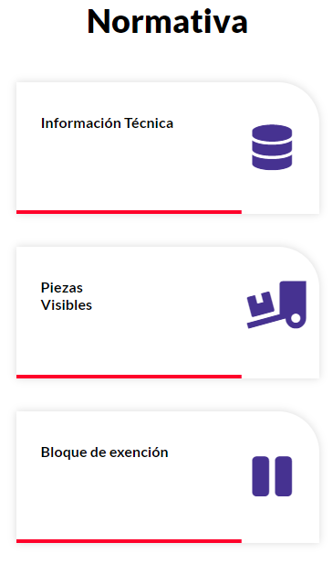Select the Información Técnica card

coord(168,148)
